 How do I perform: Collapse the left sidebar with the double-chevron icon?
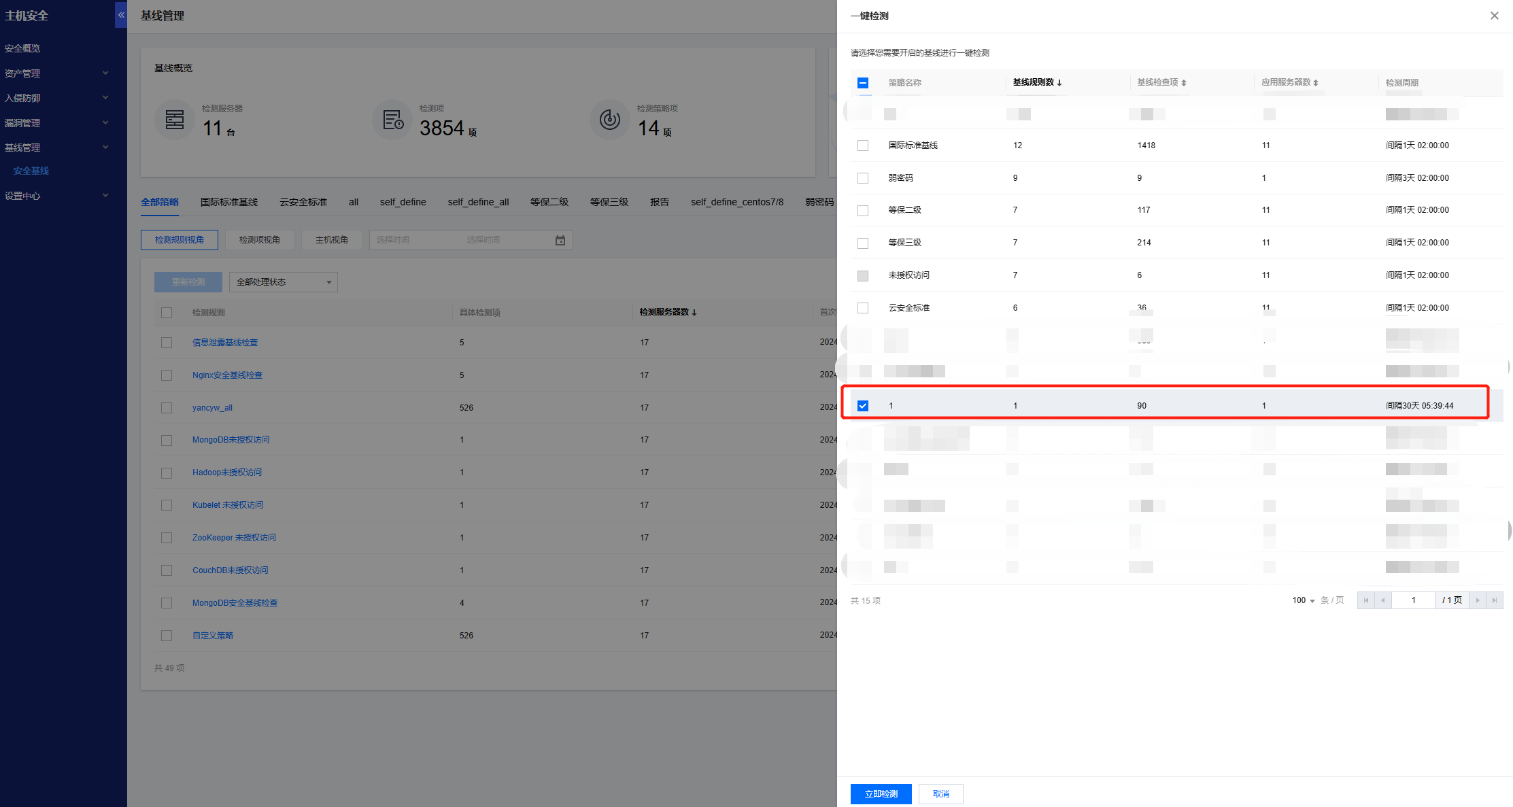[121, 15]
